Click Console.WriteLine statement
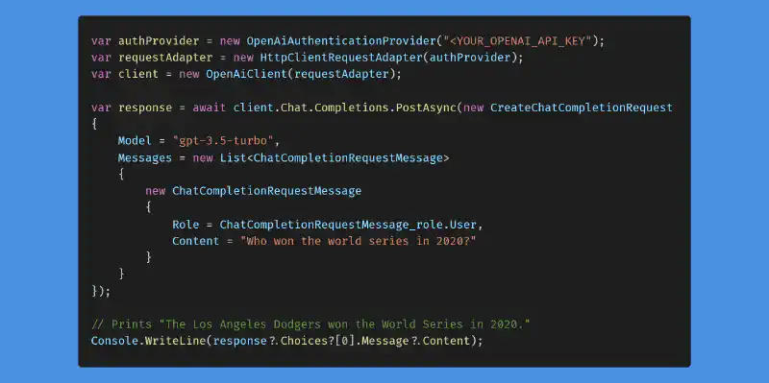769x383 pixels. pyautogui.click(x=286, y=341)
